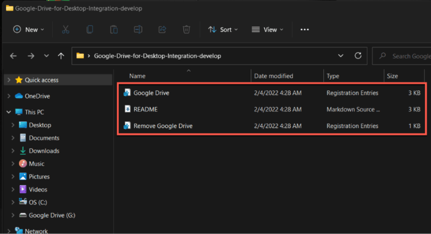Select the Remove Google Drive file name
Image resolution: width=431 pixels, height=234 pixels.
click(163, 126)
